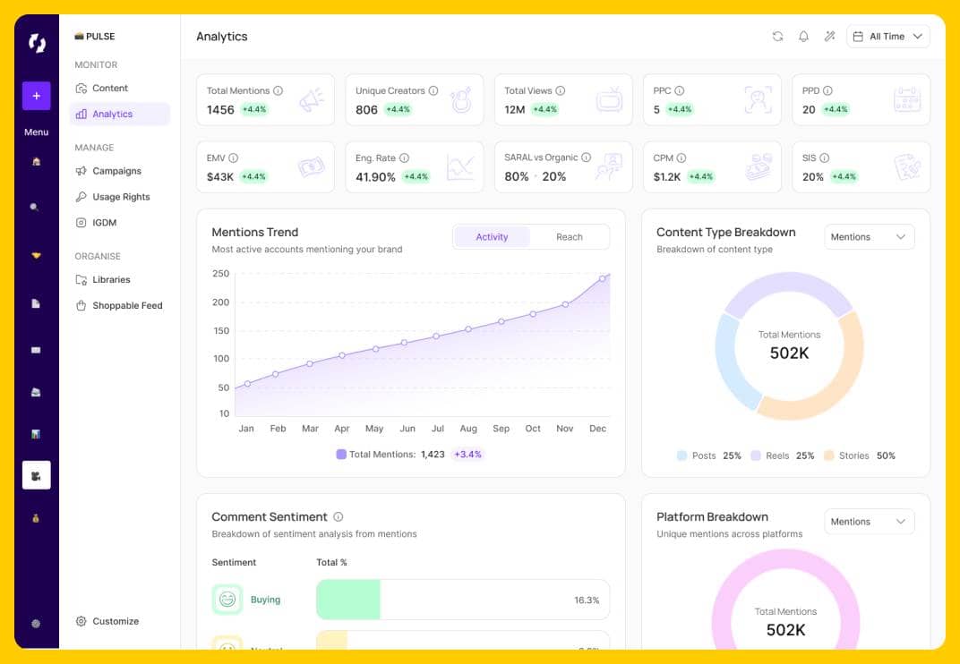Click the info icon beside SIS
Image resolution: width=960 pixels, height=664 pixels.
click(x=824, y=157)
